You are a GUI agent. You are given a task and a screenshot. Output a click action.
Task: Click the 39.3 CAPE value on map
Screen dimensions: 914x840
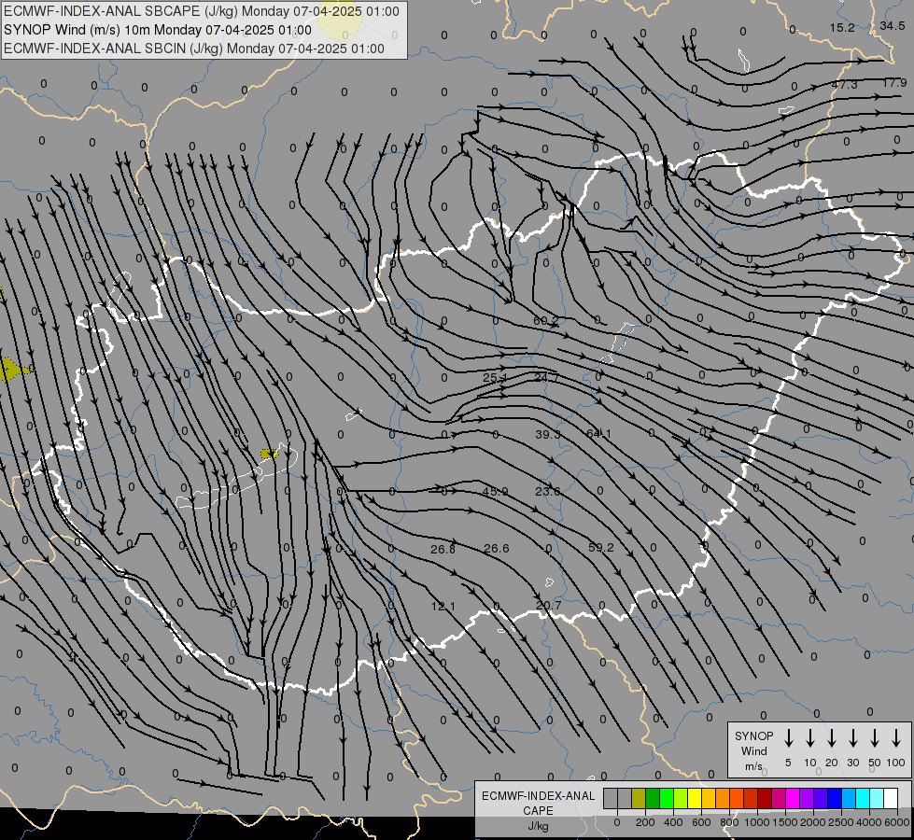click(x=547, y=434)
